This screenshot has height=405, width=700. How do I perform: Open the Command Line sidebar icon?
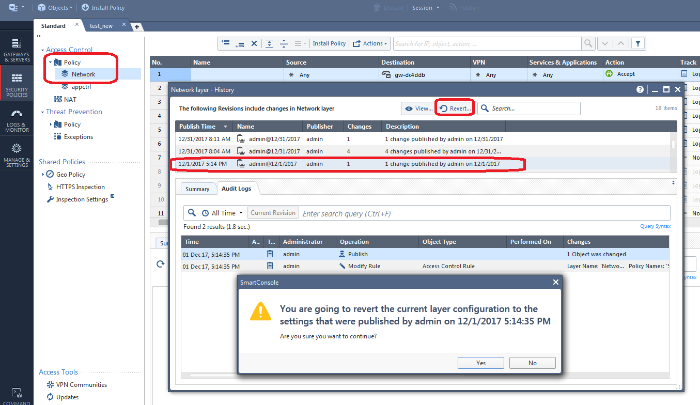(x=17, y=396)
